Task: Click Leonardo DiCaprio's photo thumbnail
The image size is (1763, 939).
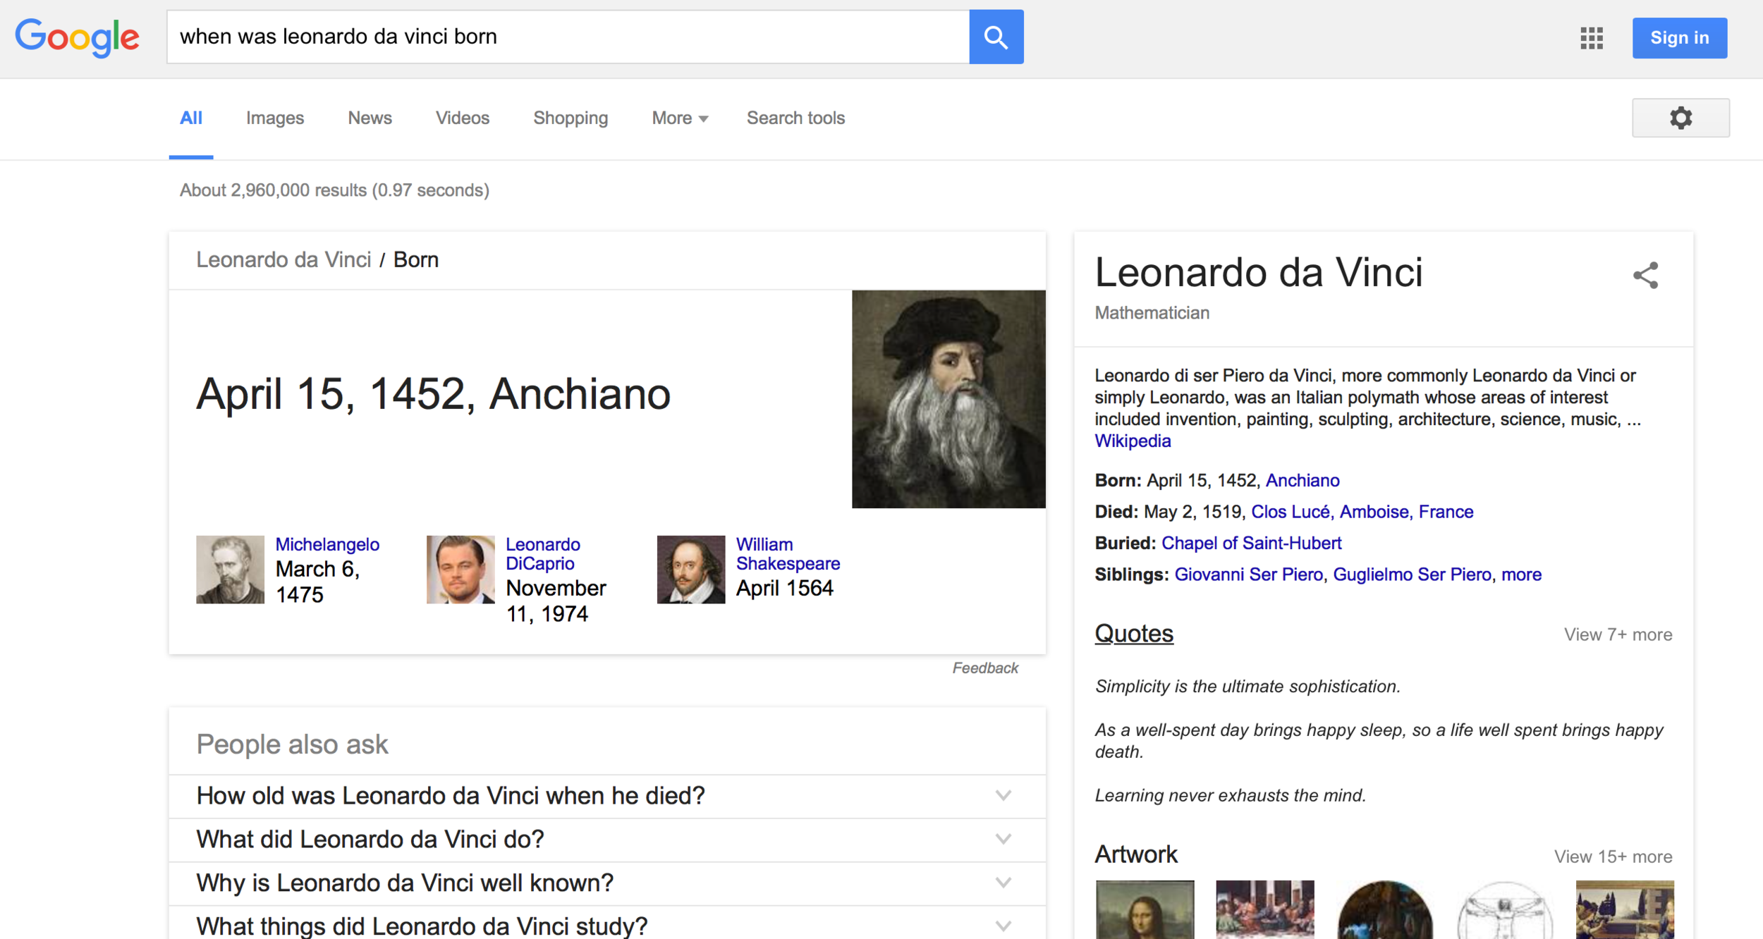Action: coord(460,570)
